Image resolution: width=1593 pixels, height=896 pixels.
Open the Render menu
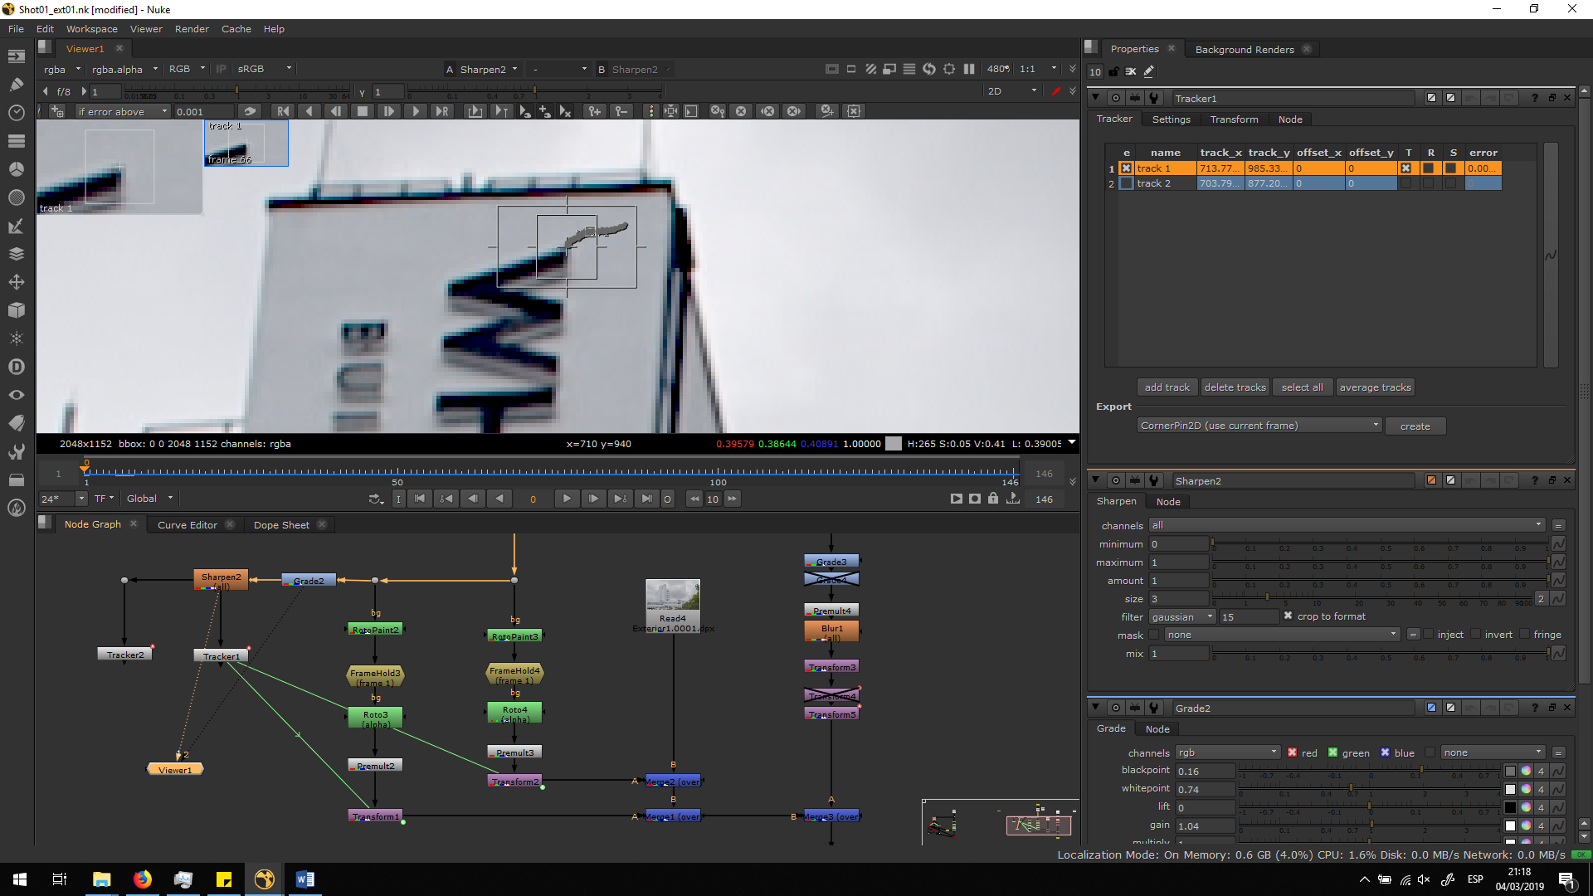(192, 29)
